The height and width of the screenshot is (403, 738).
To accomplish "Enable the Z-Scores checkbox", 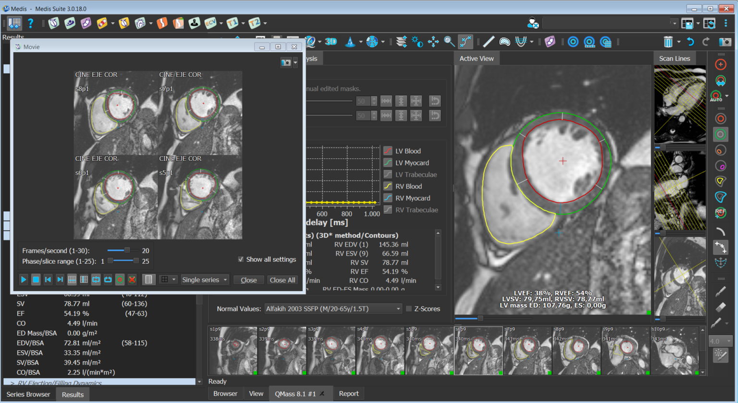I will tap(409, 309).
